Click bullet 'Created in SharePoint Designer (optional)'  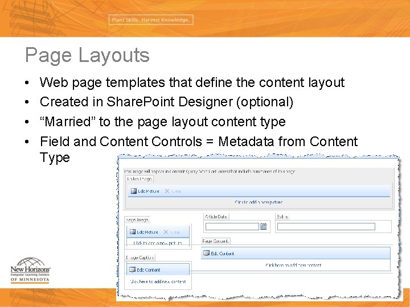click(166, 102)
